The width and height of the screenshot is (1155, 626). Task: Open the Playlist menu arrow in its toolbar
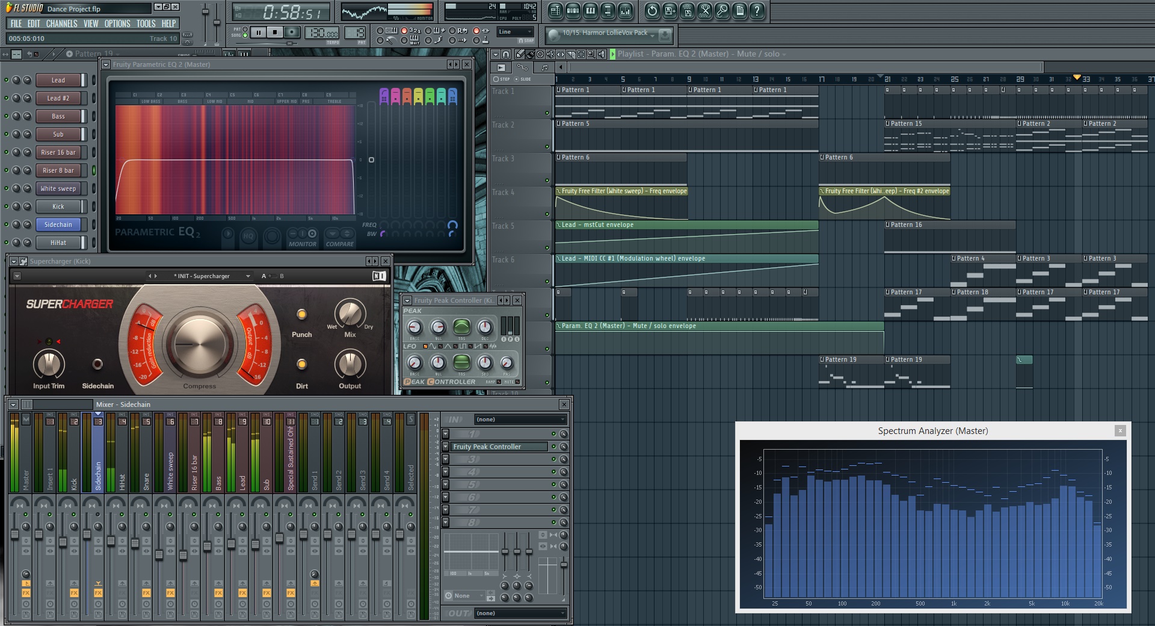click(x=496, y=54)
